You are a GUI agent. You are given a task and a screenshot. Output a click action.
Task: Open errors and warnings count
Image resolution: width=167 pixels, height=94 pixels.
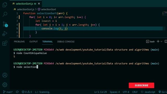(x=27, y=92)
